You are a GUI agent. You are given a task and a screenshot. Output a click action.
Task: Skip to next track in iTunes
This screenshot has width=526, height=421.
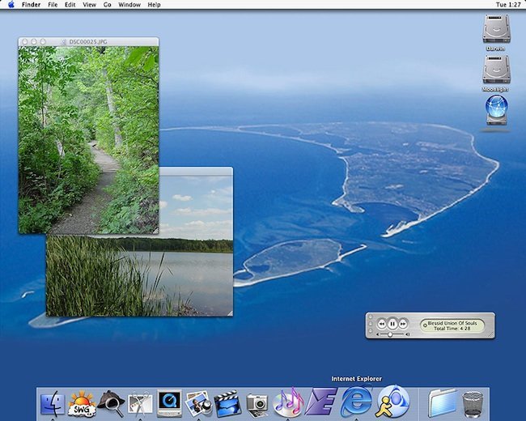click(x=404, y=323)
